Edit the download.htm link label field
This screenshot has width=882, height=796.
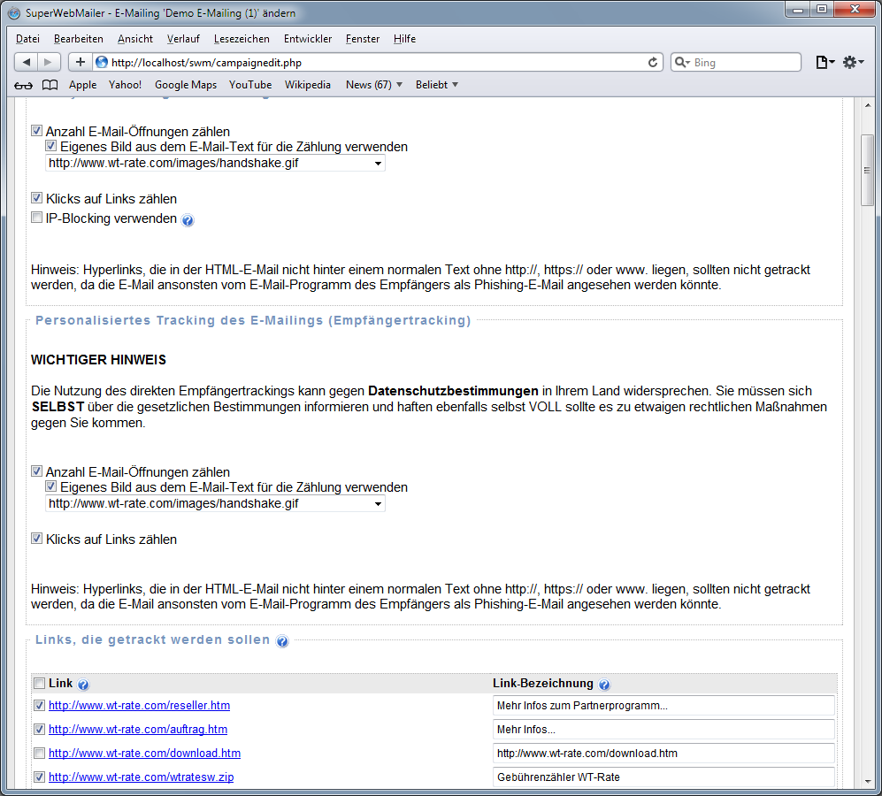tap(663, 754)
